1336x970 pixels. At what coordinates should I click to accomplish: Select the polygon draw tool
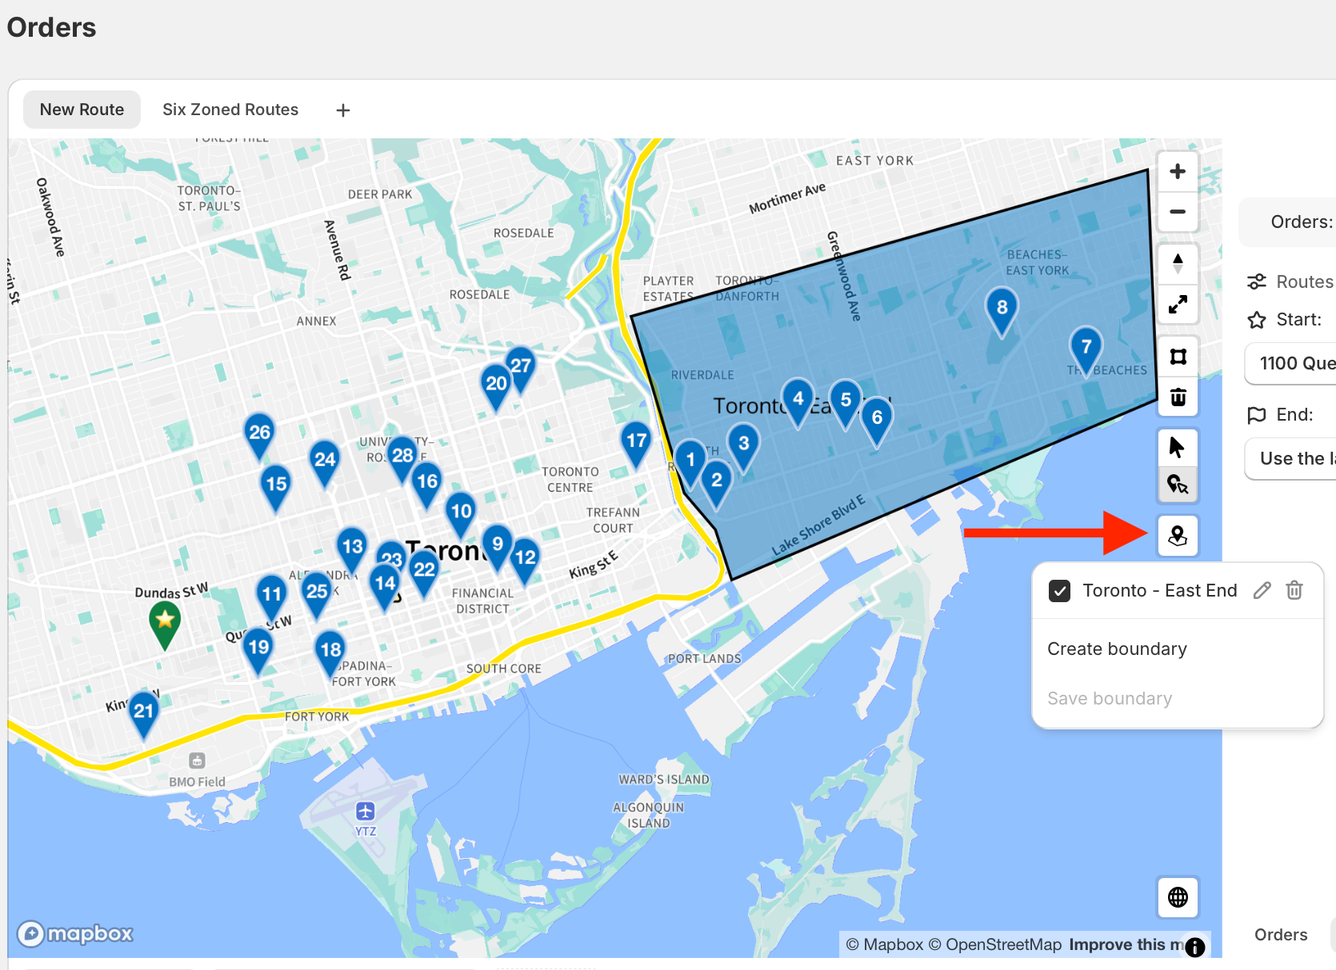1178,357
